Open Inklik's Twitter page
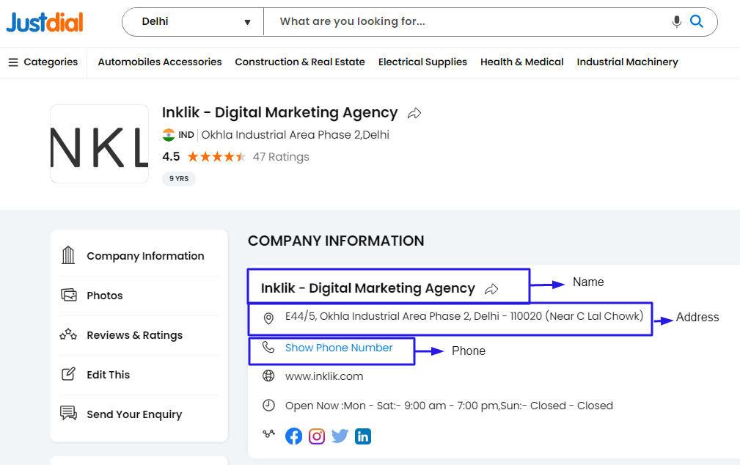 pyautogui.click(x=340, y=436)
